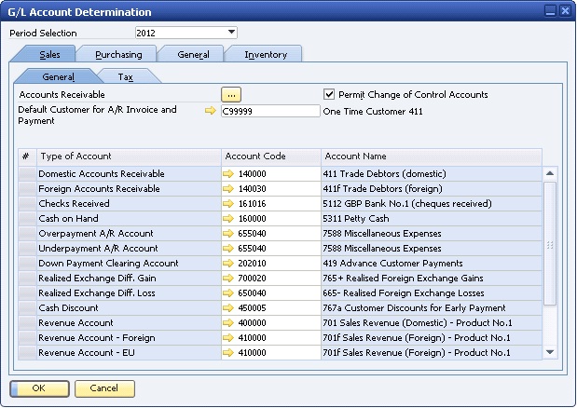
Task: Click scroll down arrow of accounts table
Action: coord(550,352)
